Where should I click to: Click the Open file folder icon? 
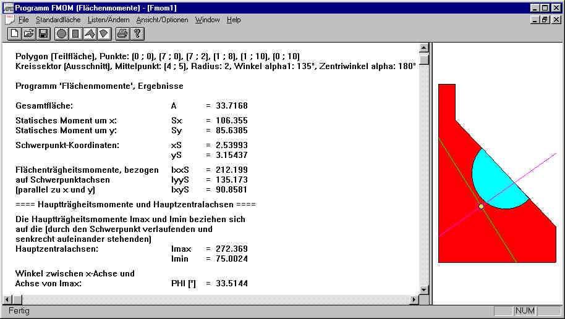click(28, 33)
